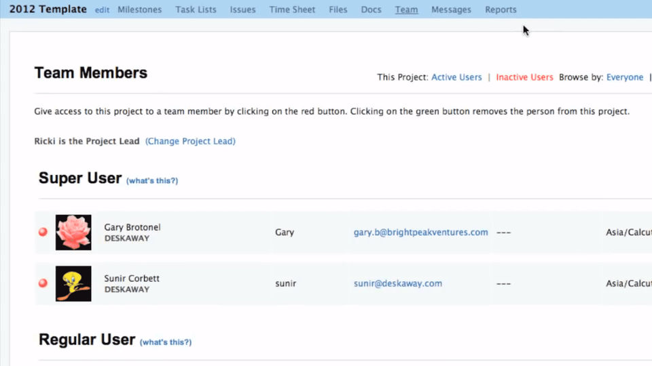This screenshot has height=366, width=652.
Task: Go to the Issues tab
Action: point(243,9)
